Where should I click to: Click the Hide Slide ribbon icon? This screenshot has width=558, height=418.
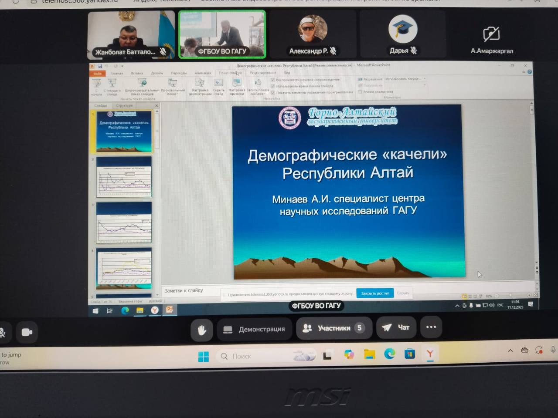(219, 85)
